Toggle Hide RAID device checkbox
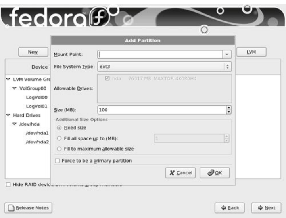Screen dimensions: 286x218 coord(8,185)
